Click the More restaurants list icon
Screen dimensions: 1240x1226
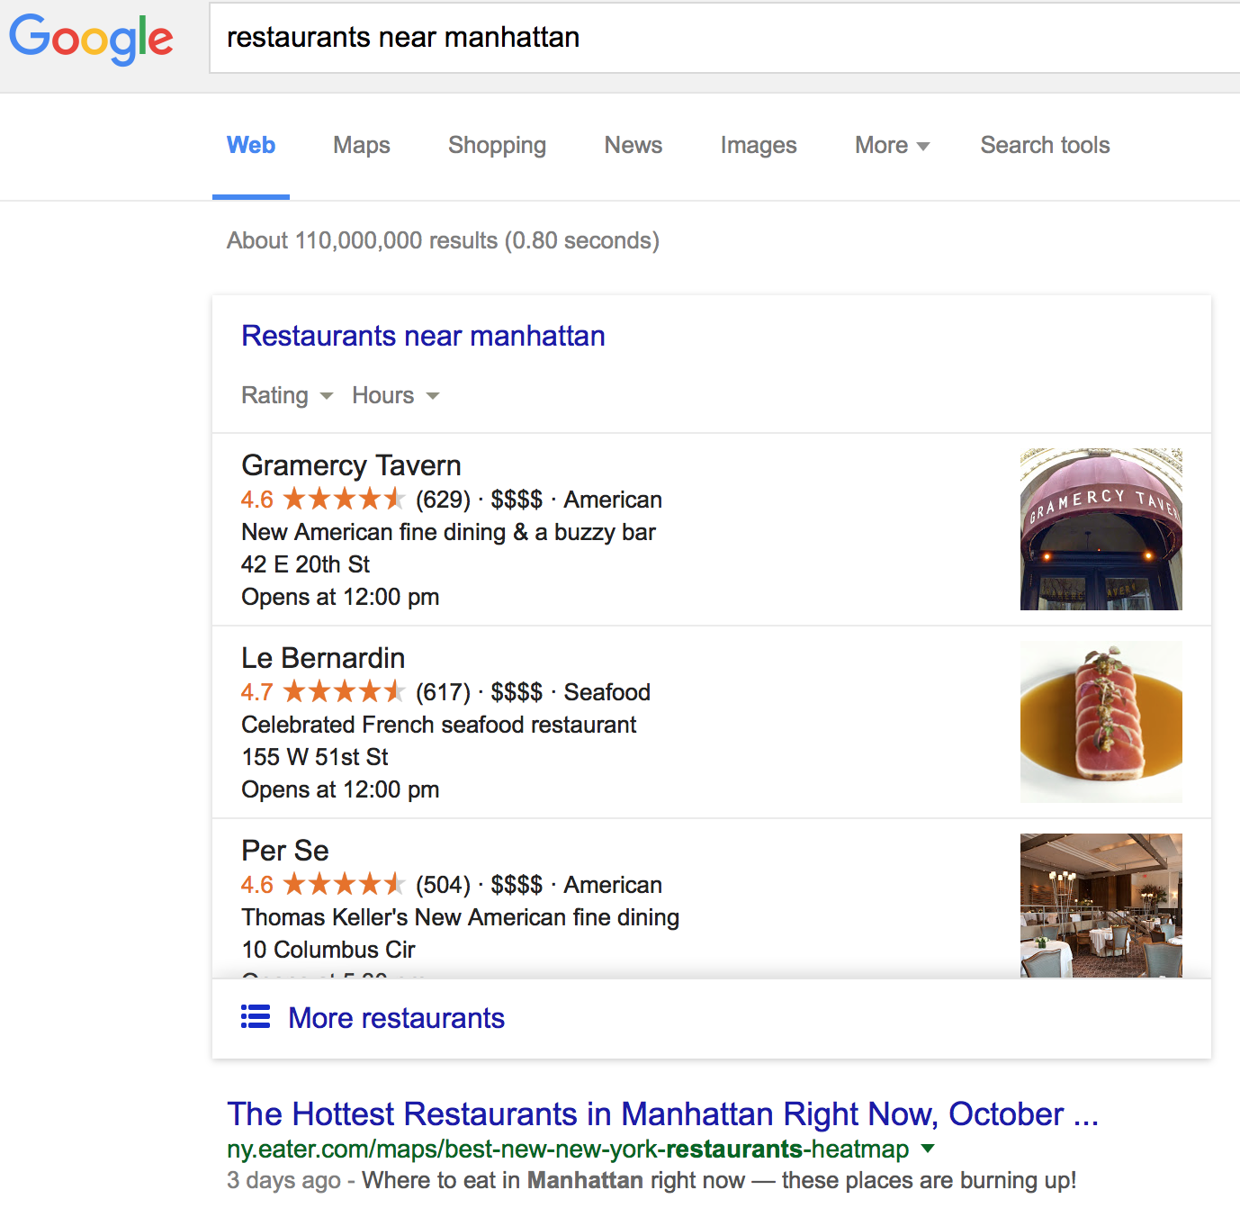pos(256,1016)
